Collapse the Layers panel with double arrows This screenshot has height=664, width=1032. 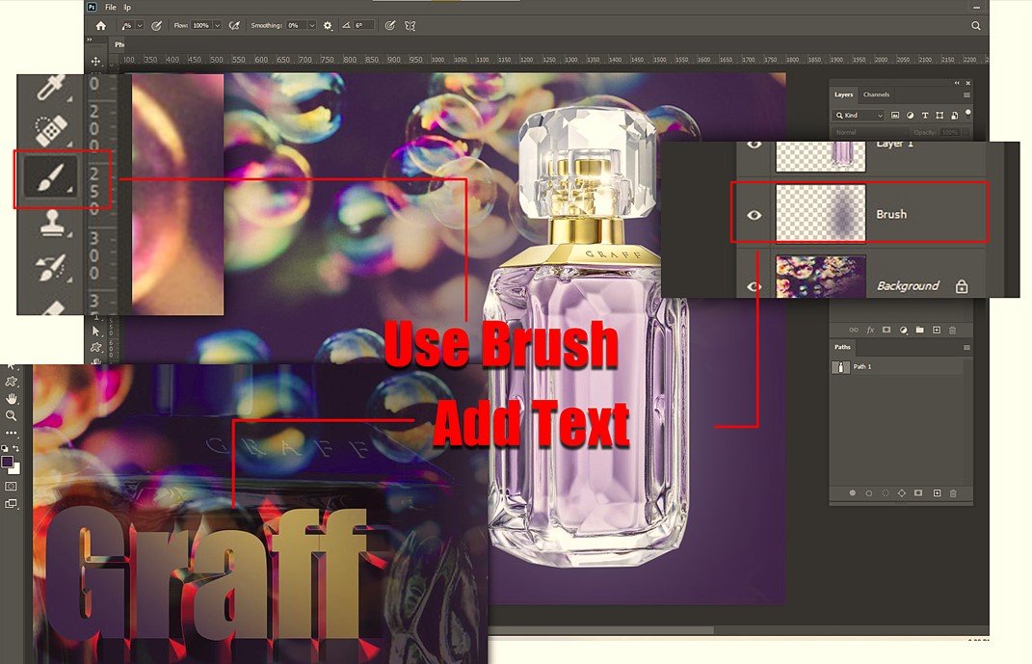click(x=957, y=83)
